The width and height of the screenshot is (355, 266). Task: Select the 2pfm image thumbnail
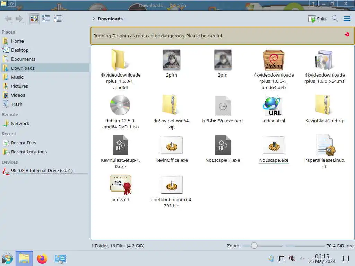[171, 60]
